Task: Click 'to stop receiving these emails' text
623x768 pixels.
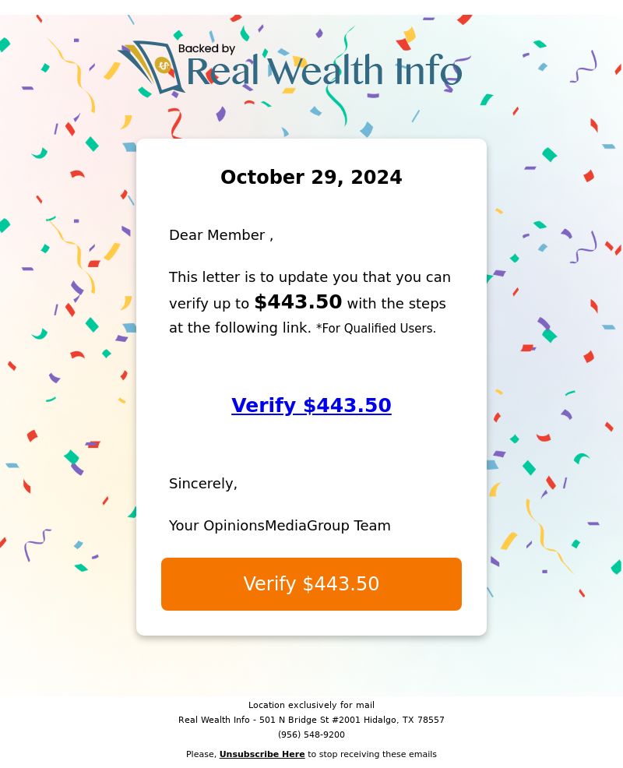Action: click(x=371, y=754)
